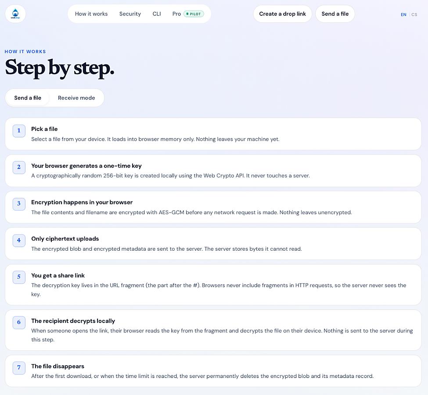
Task: Switch language to EN
Action: click(403, 15)
